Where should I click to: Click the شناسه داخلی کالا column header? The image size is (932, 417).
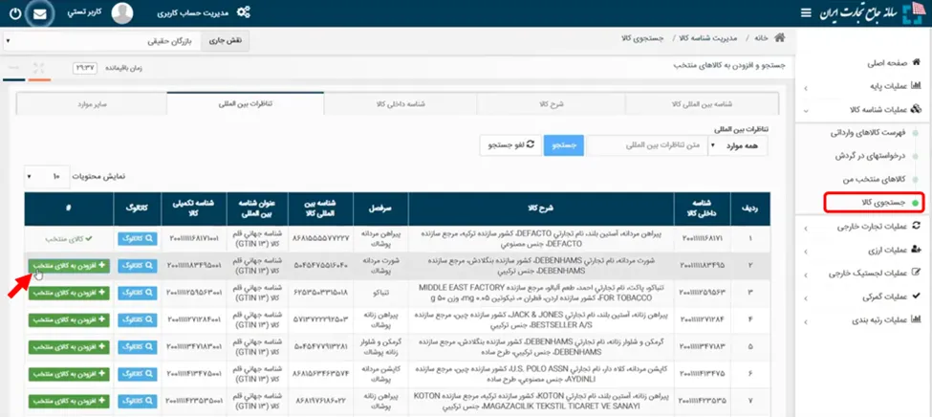(x=703, y=208)
